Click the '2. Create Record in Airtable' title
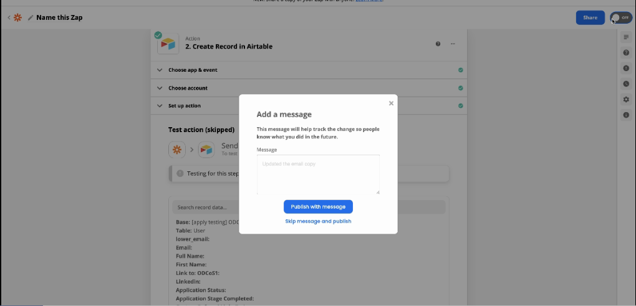This screenshot has width=636, height=306. (x=229, y=47)
